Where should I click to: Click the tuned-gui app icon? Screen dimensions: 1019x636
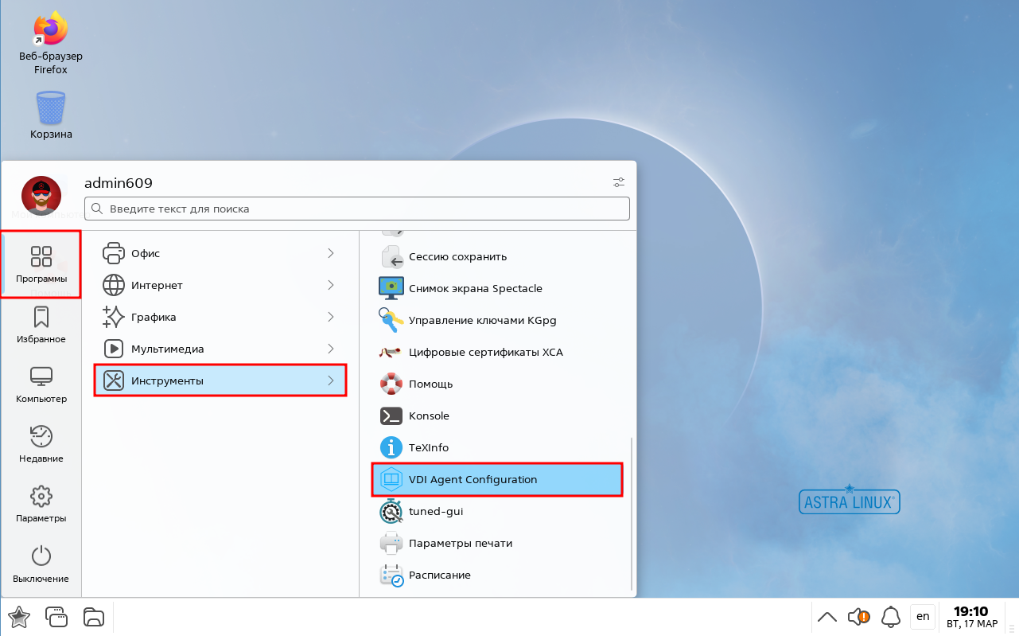tap(391, 511)
